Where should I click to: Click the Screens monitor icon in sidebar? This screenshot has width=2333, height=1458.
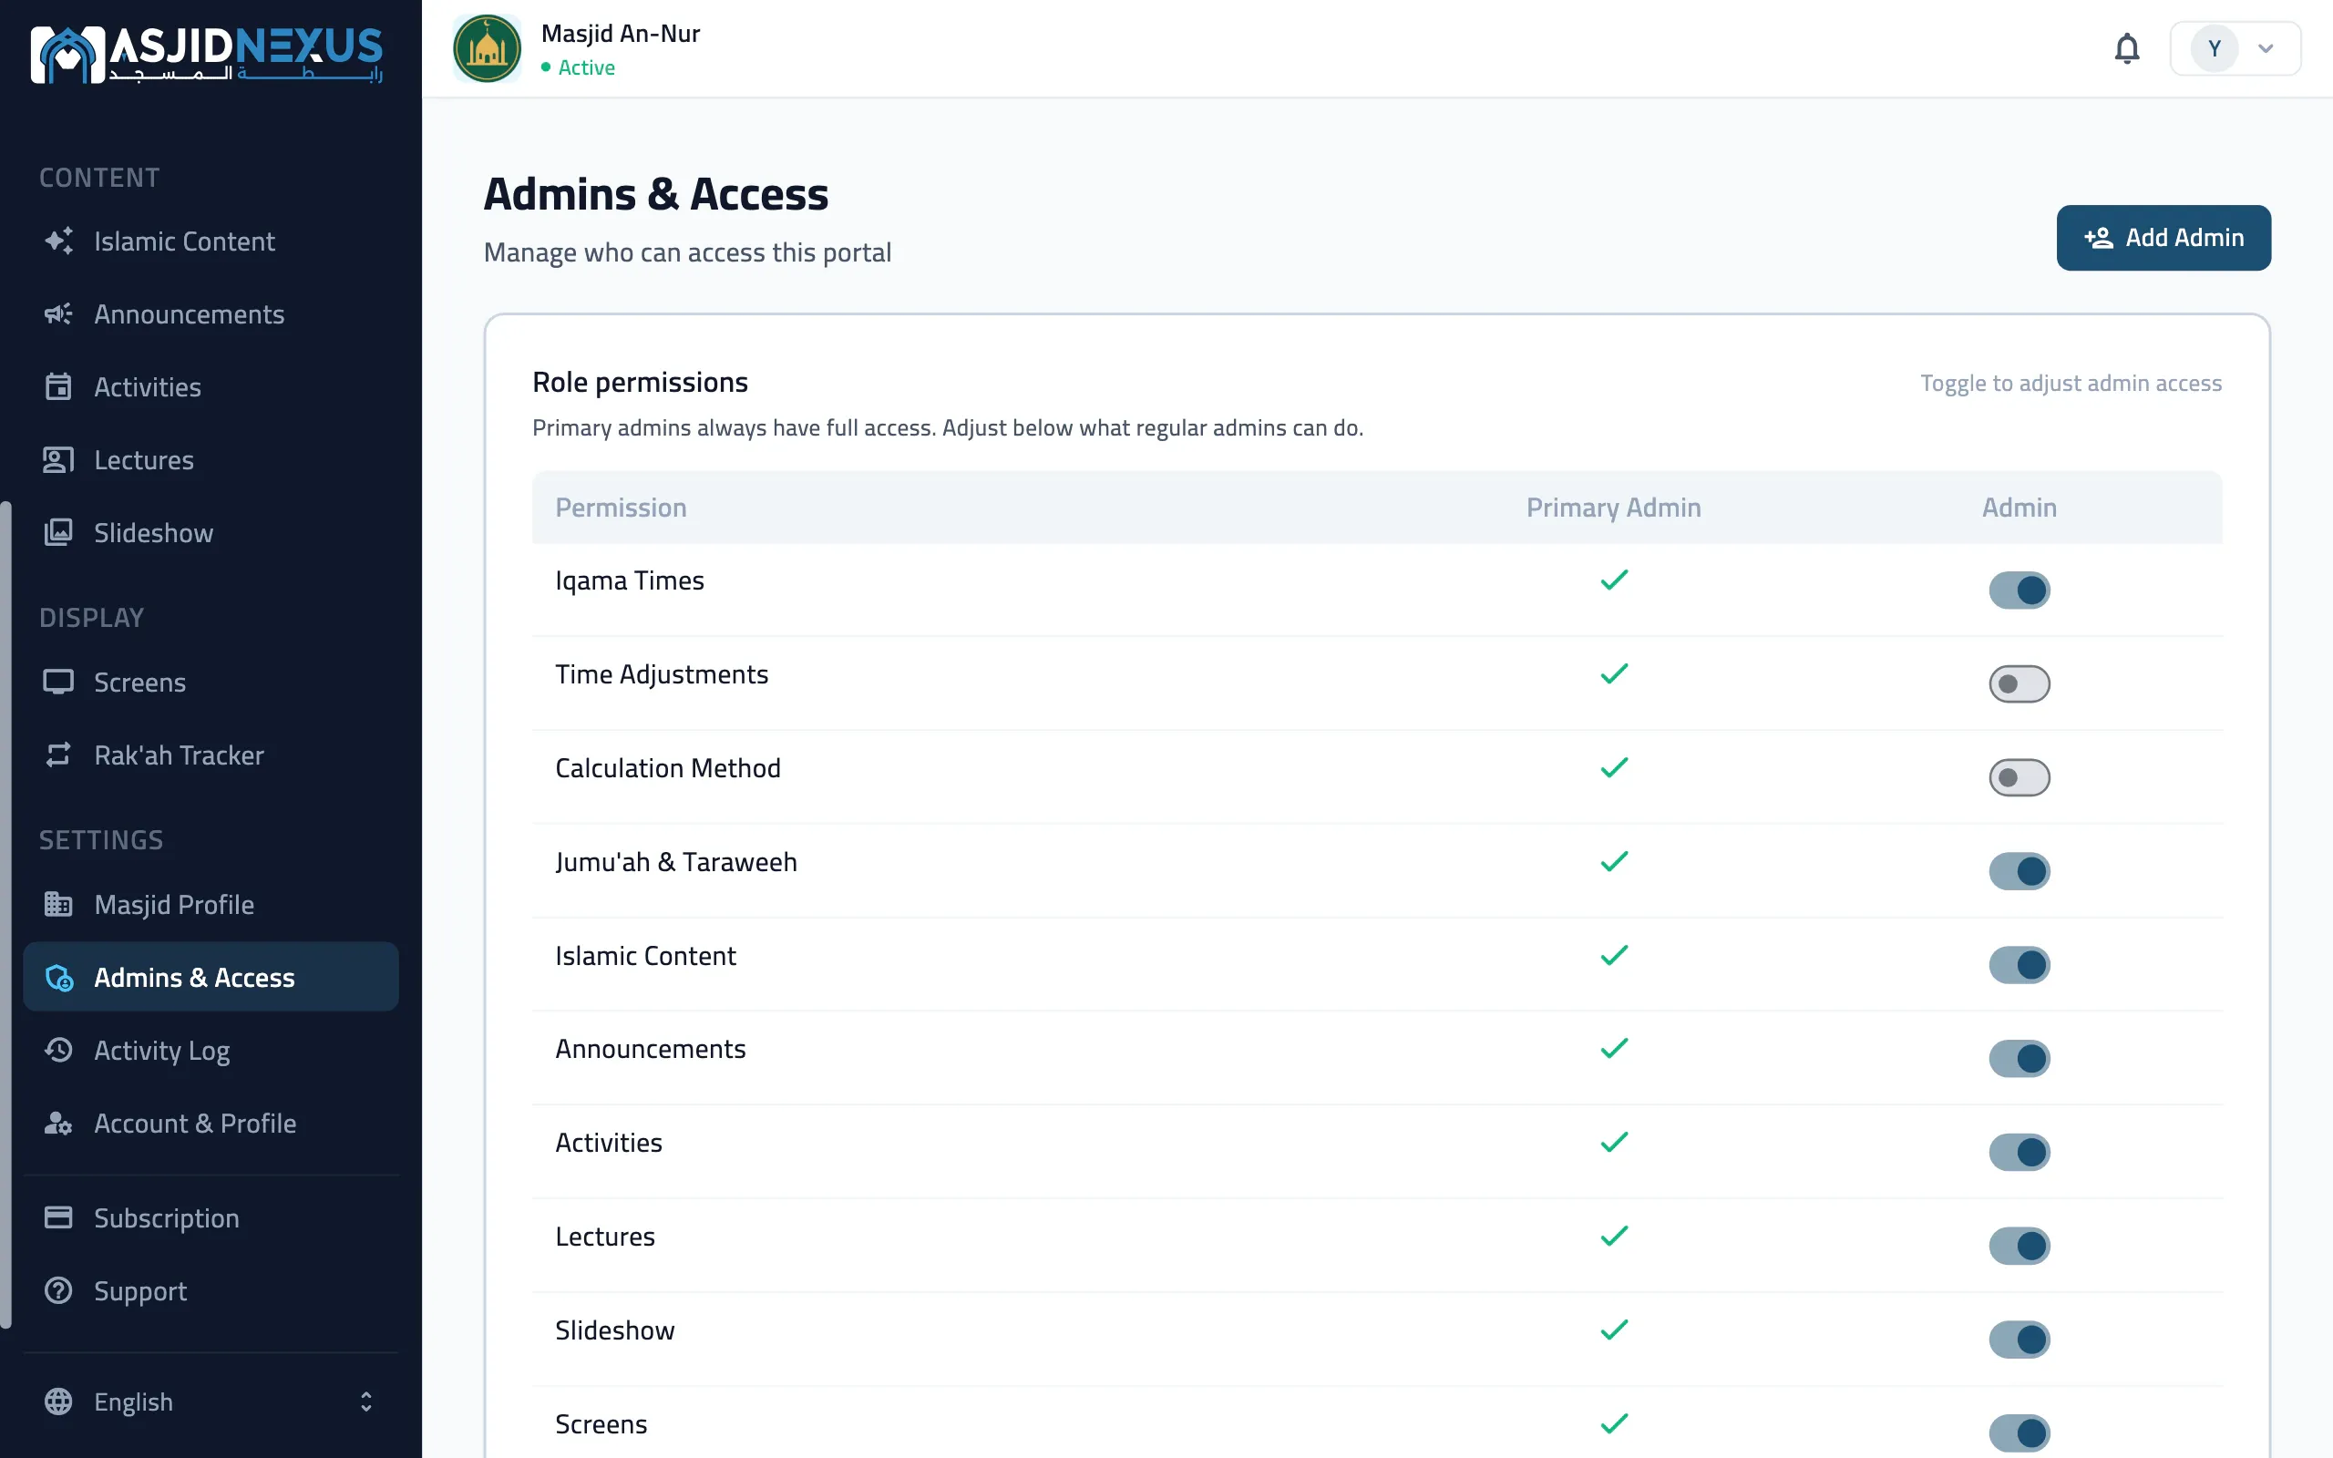click(x=57, y=682)
